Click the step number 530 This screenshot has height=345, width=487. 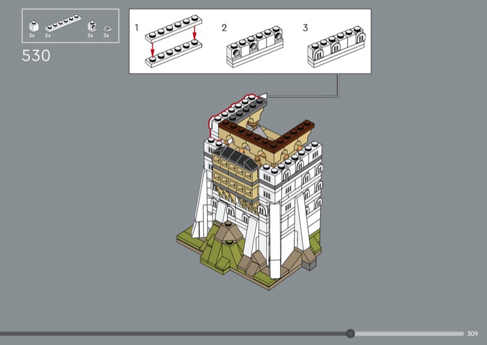pos(36,56)
